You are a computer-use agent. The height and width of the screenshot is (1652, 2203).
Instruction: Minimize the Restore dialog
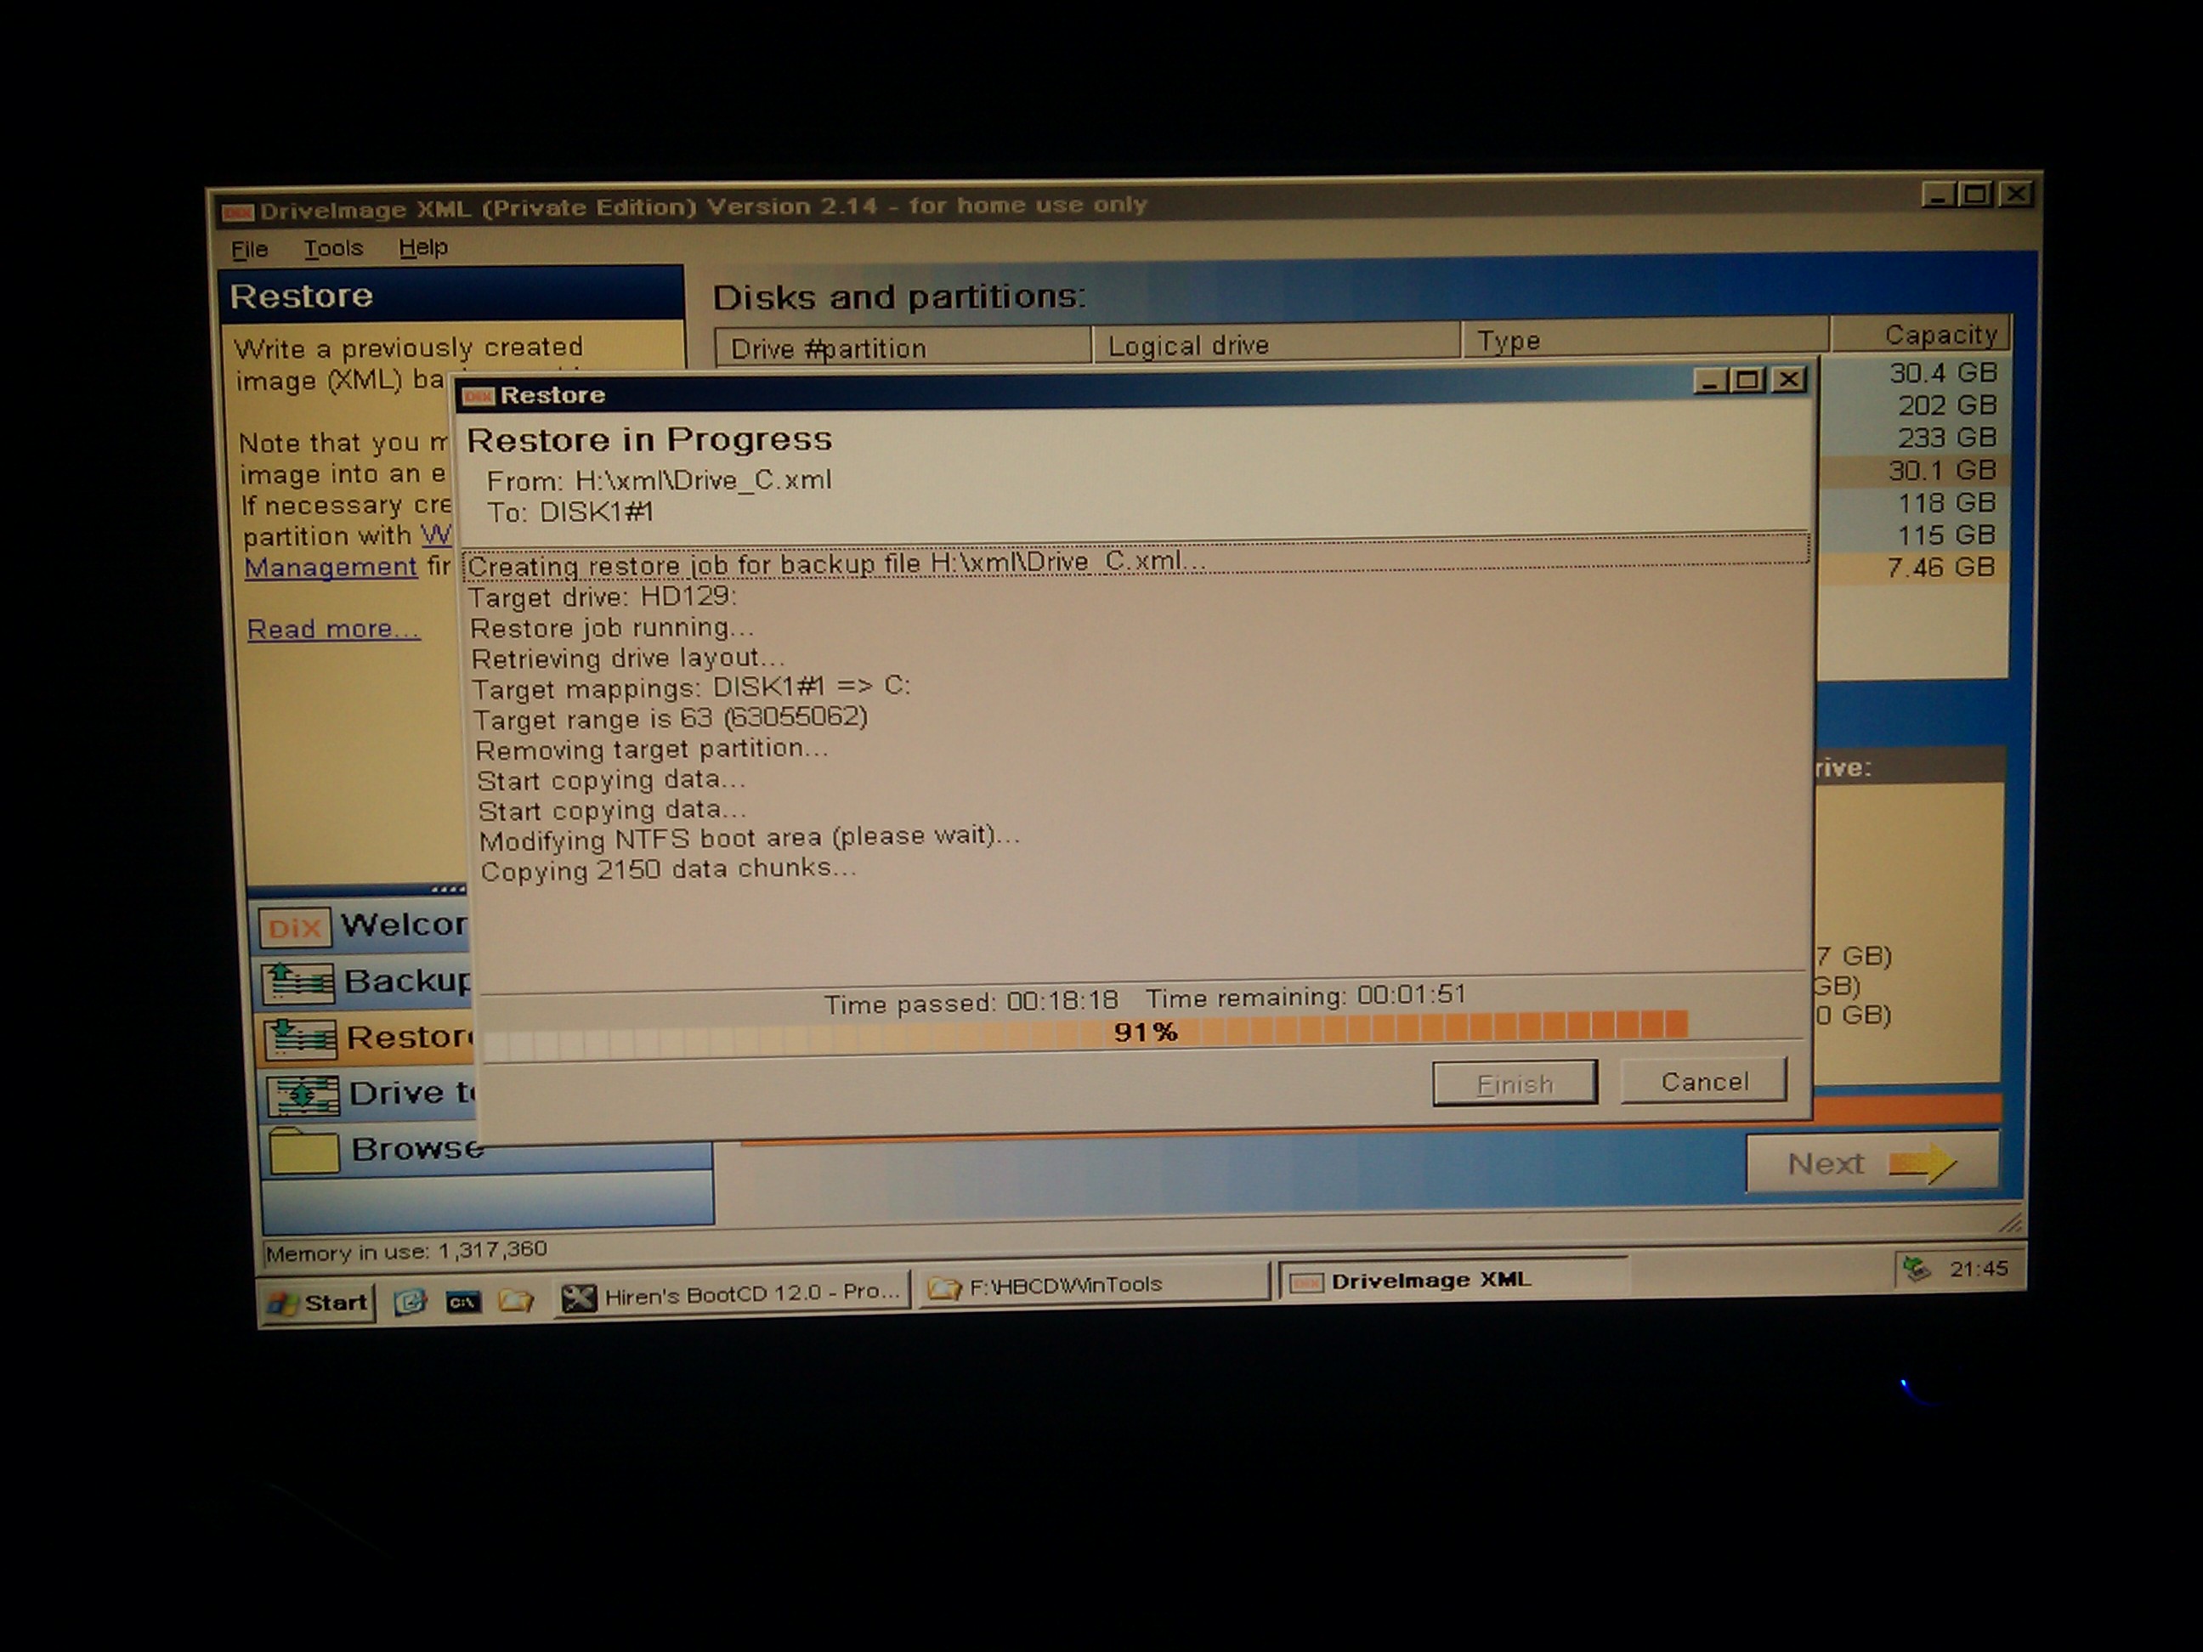click(1709, 381)
